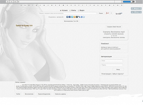Viewport: 143px width, 105px height.
Task: Select the Клипы radio button
Action: pyautogui.click(x=70, y=10)
